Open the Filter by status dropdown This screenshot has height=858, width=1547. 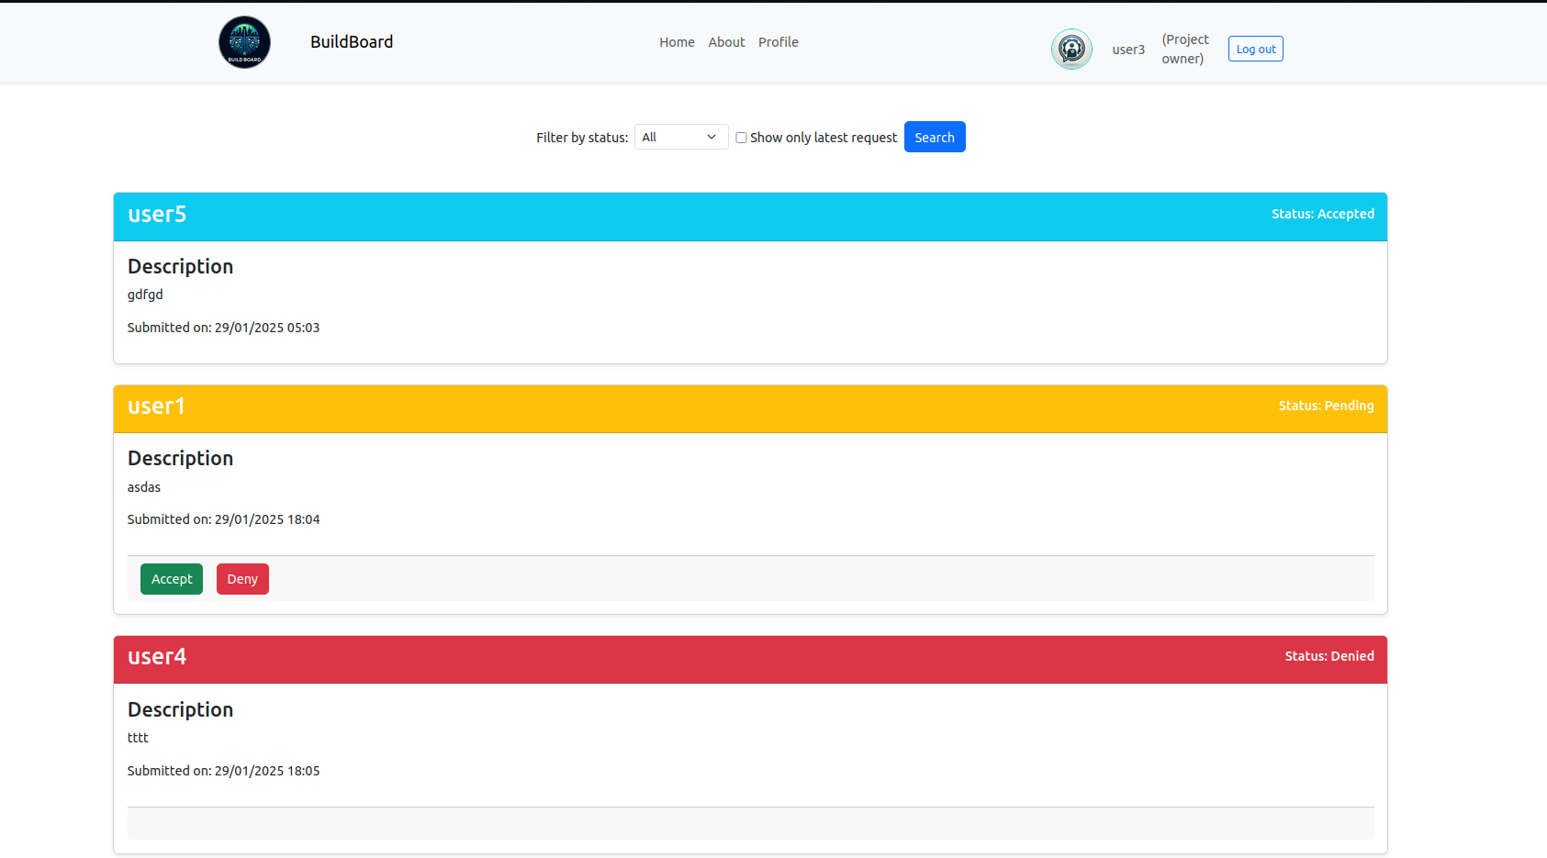(x=680, y=137)
